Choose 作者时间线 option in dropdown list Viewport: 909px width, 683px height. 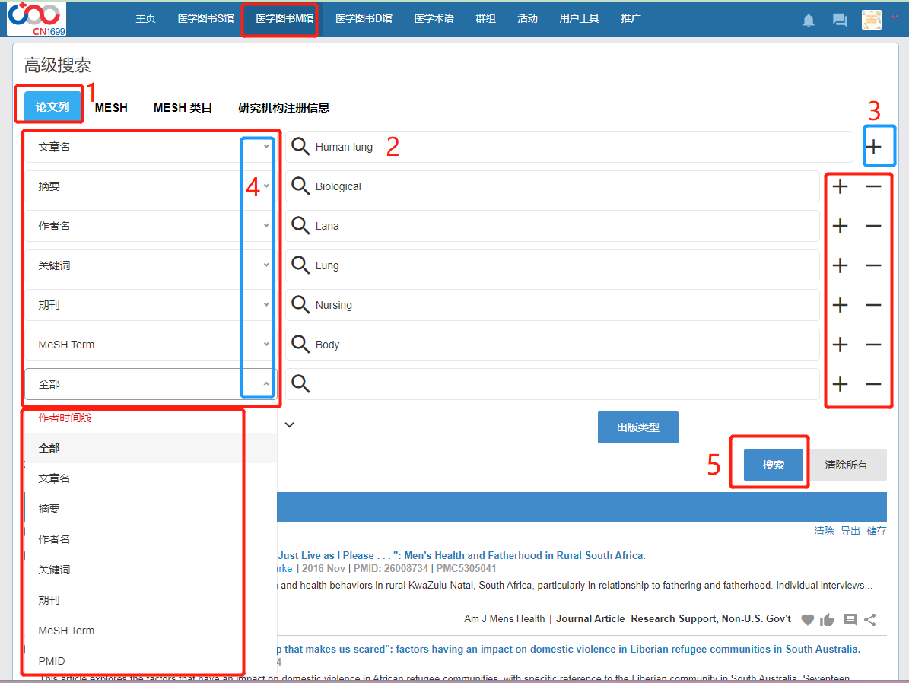(65, 418)
